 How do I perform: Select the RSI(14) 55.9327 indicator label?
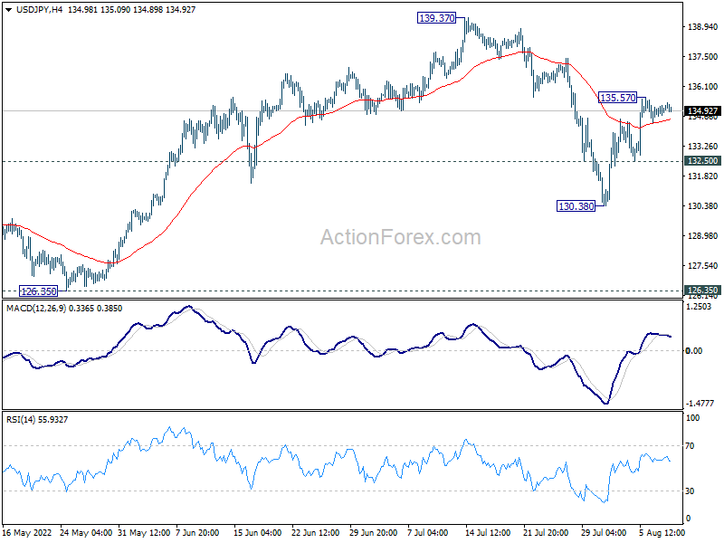click(37, 419)
